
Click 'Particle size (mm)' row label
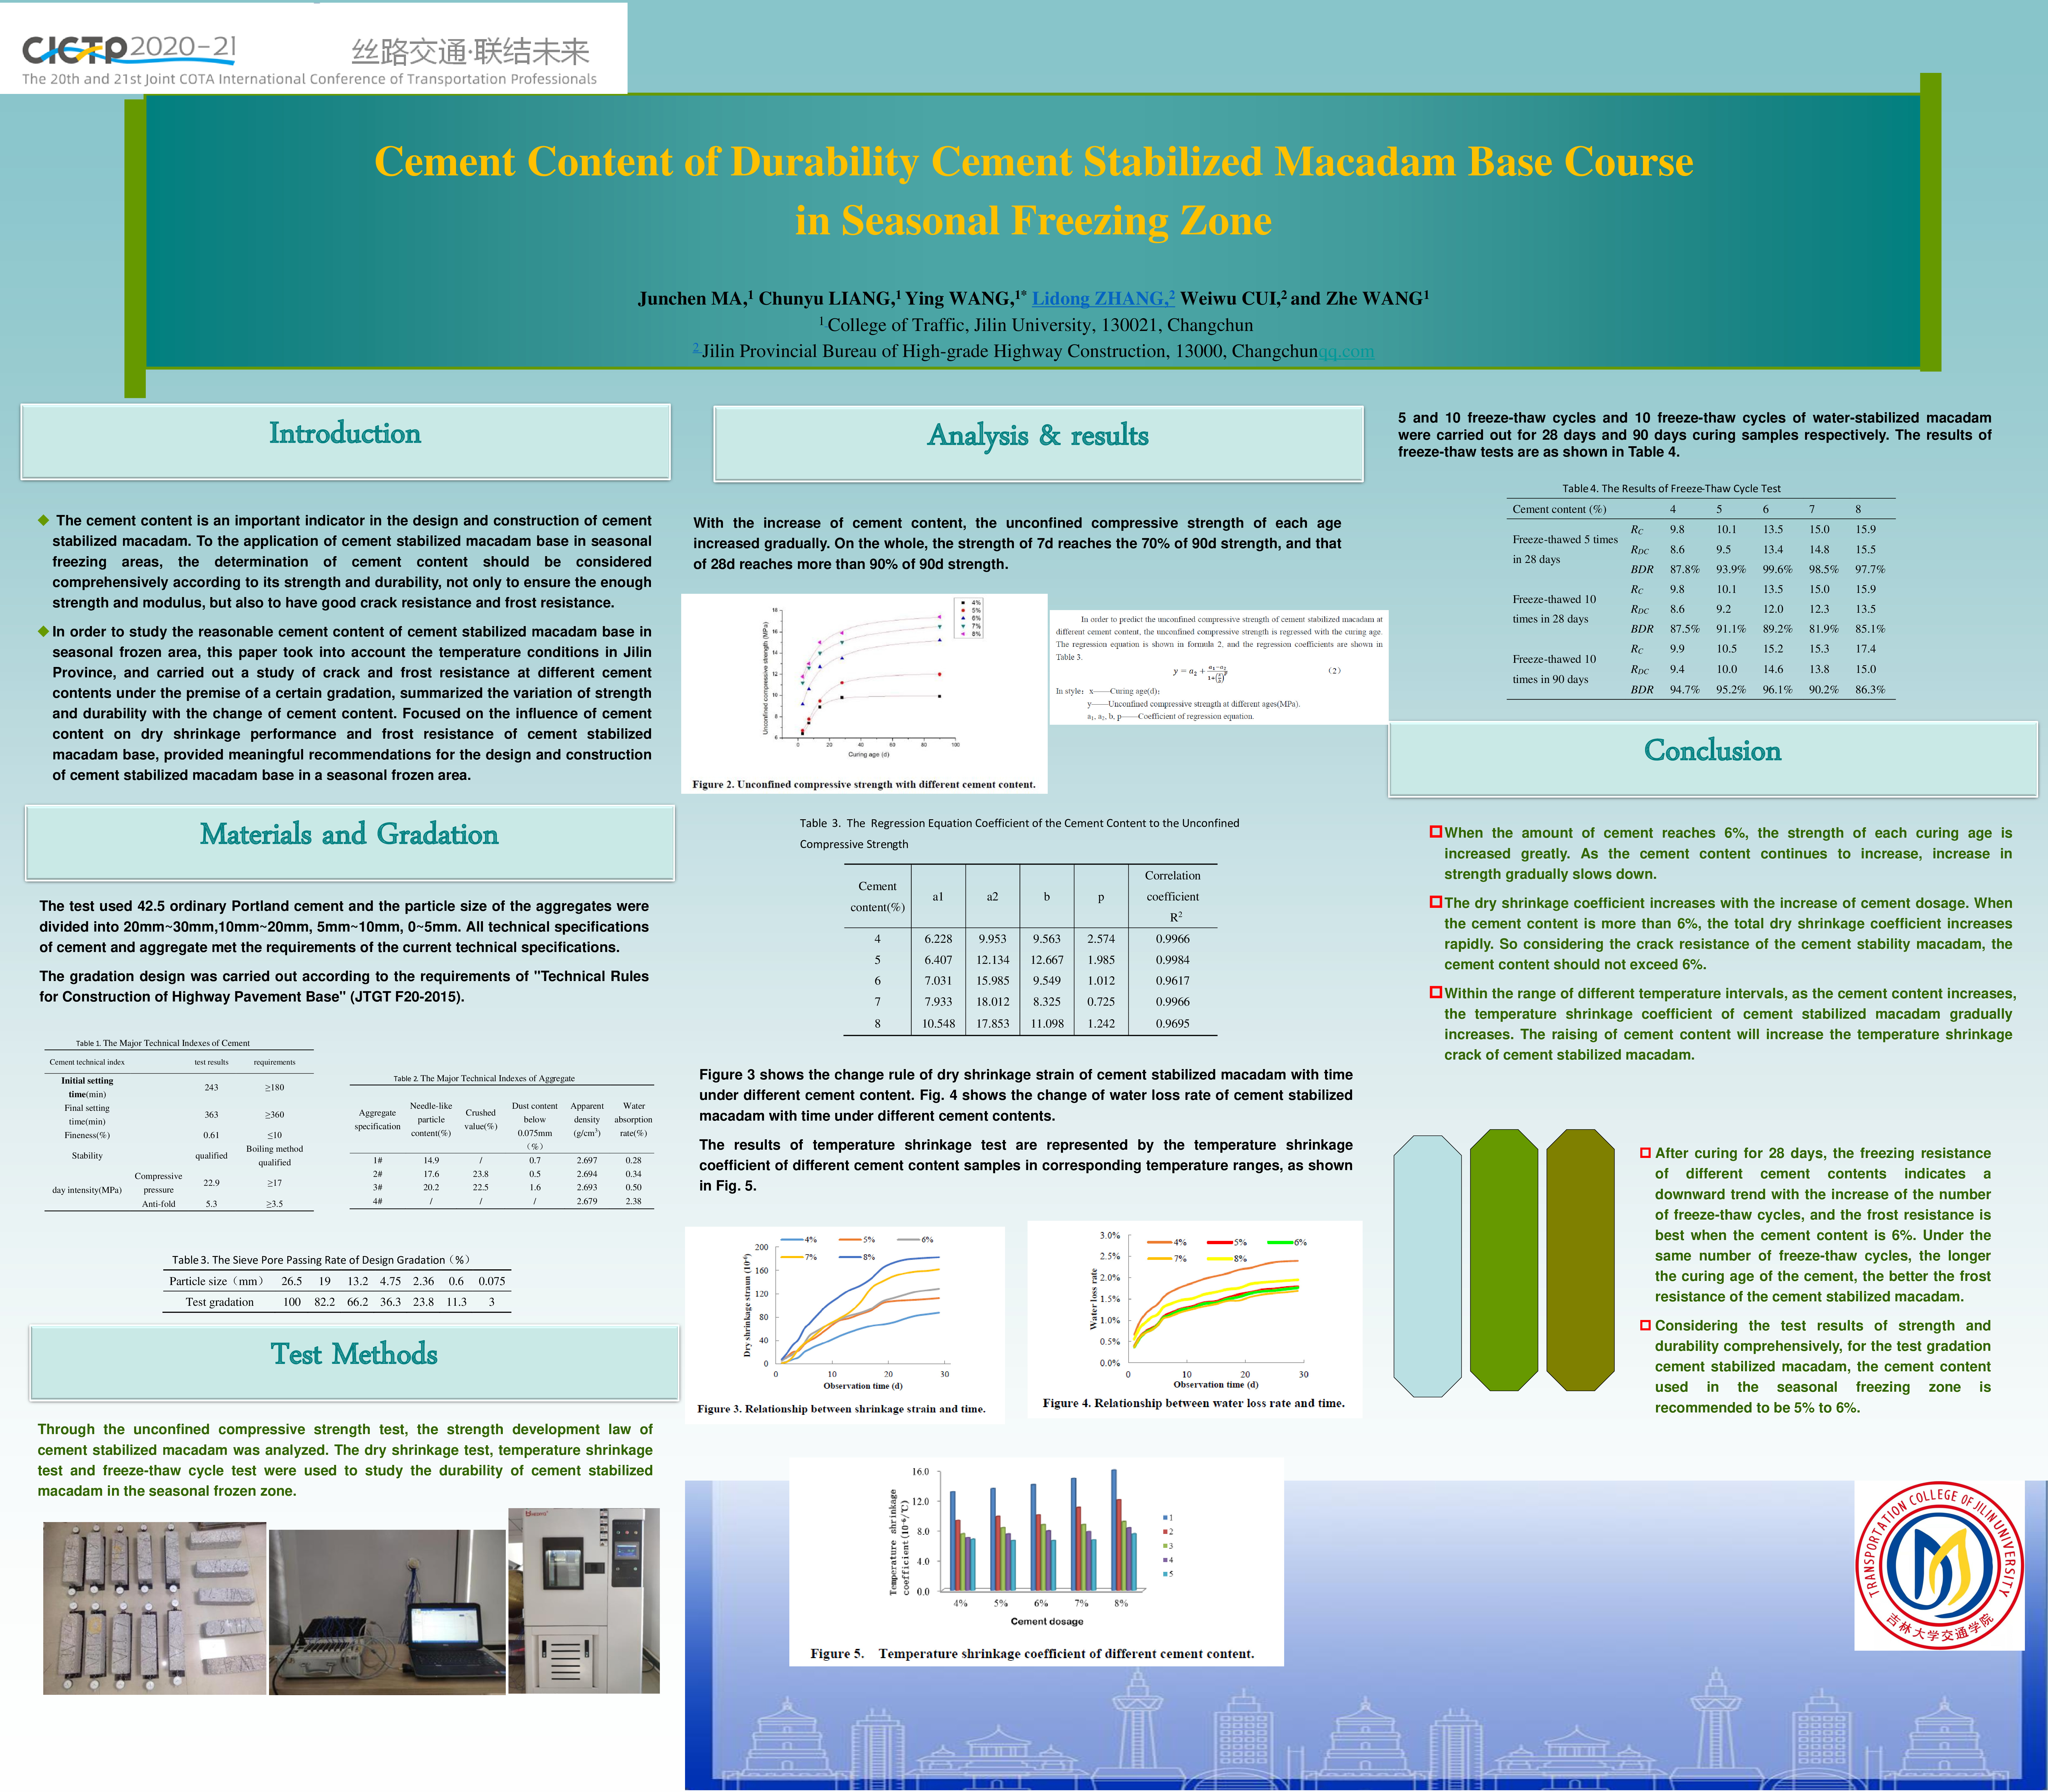tap(217, 1281)
